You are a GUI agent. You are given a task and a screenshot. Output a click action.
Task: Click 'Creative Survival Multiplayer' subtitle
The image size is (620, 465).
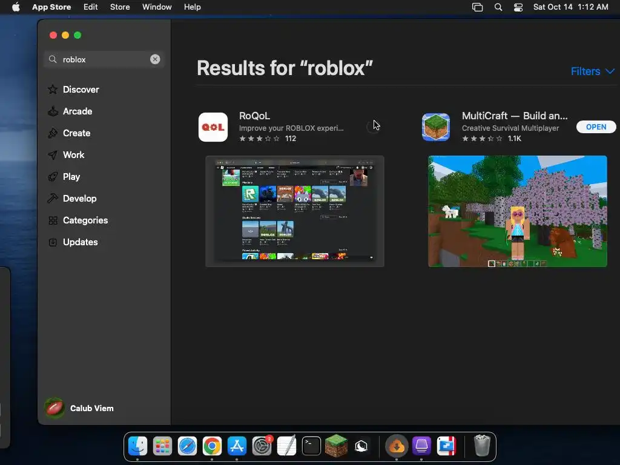510,128
